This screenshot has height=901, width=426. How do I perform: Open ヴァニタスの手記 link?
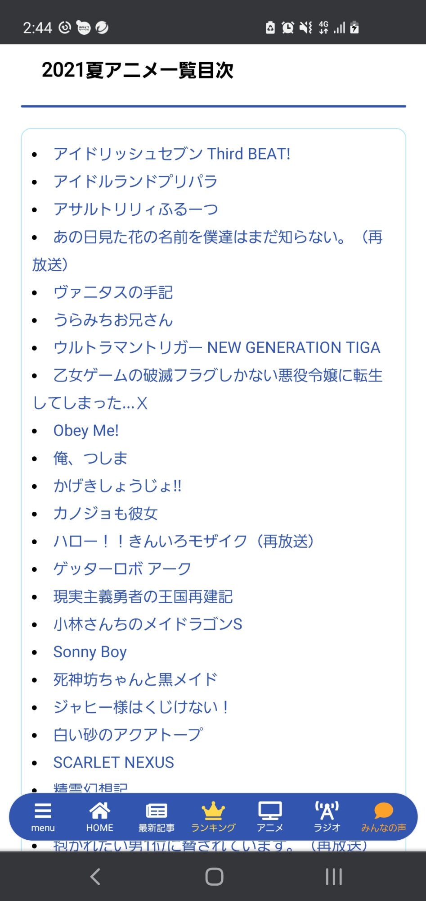(113, 292)
